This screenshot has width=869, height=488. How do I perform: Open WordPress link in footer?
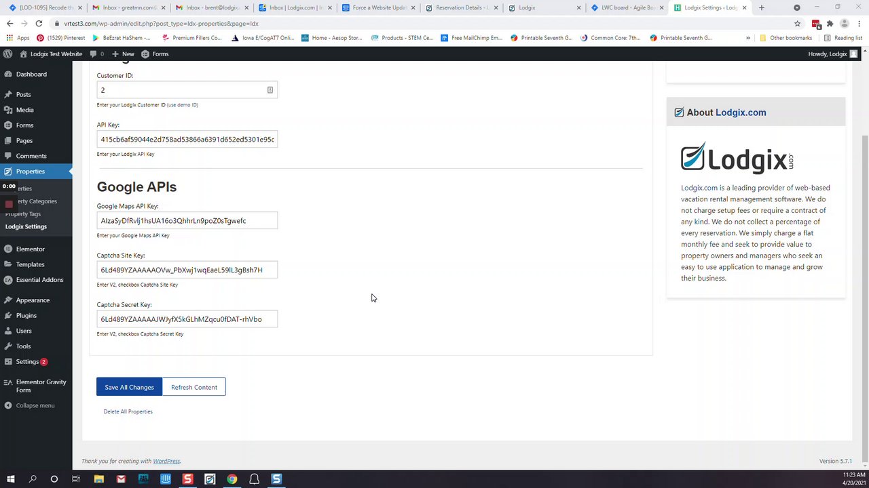click(166, 461)
